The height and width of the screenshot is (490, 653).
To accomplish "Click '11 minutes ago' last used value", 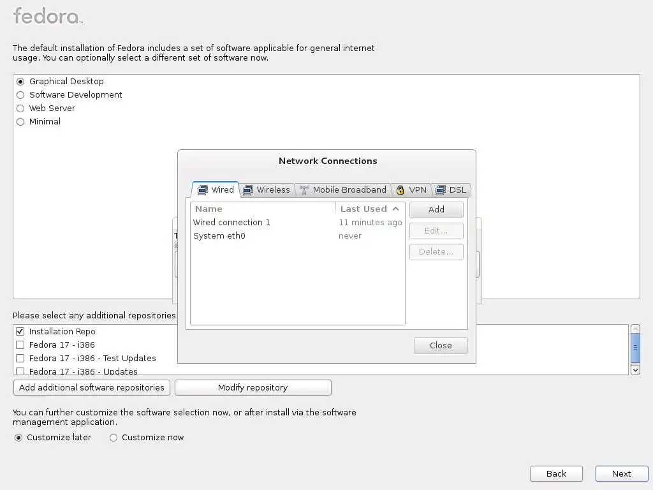I will click(x=371, y=223).
